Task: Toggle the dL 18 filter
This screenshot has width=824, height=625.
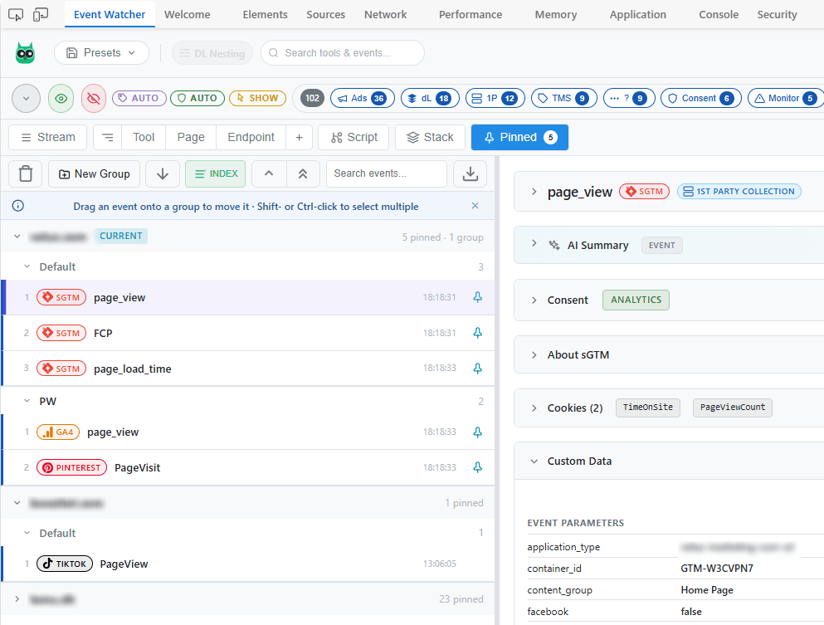Action: tap(430, 98)
